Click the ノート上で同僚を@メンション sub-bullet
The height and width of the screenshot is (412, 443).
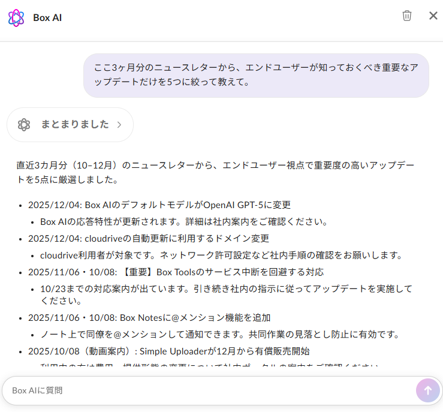[219, 335]
